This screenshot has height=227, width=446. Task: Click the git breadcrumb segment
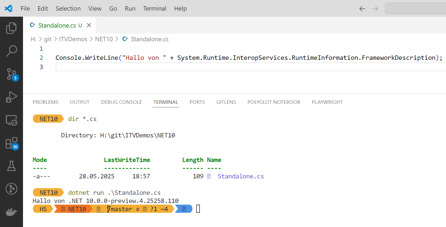point(48,39)
